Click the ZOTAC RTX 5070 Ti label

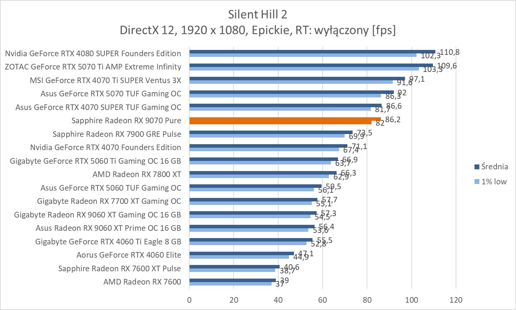point(93,67)
